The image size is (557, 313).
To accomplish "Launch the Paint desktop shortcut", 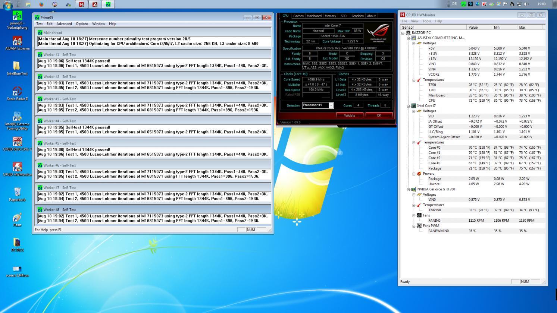I will (17, 218).
